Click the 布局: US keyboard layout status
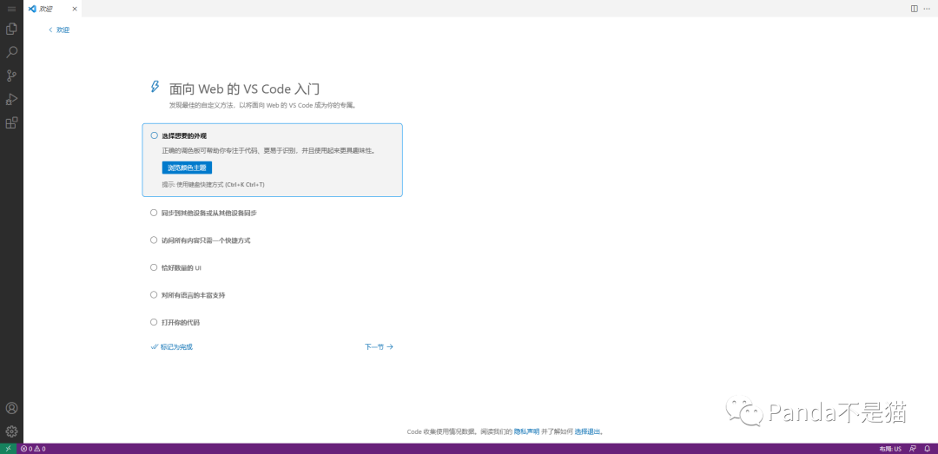 pos(890,449)
